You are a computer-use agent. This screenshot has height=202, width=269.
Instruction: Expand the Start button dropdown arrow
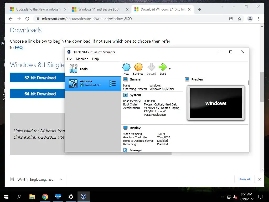(169, 69)
